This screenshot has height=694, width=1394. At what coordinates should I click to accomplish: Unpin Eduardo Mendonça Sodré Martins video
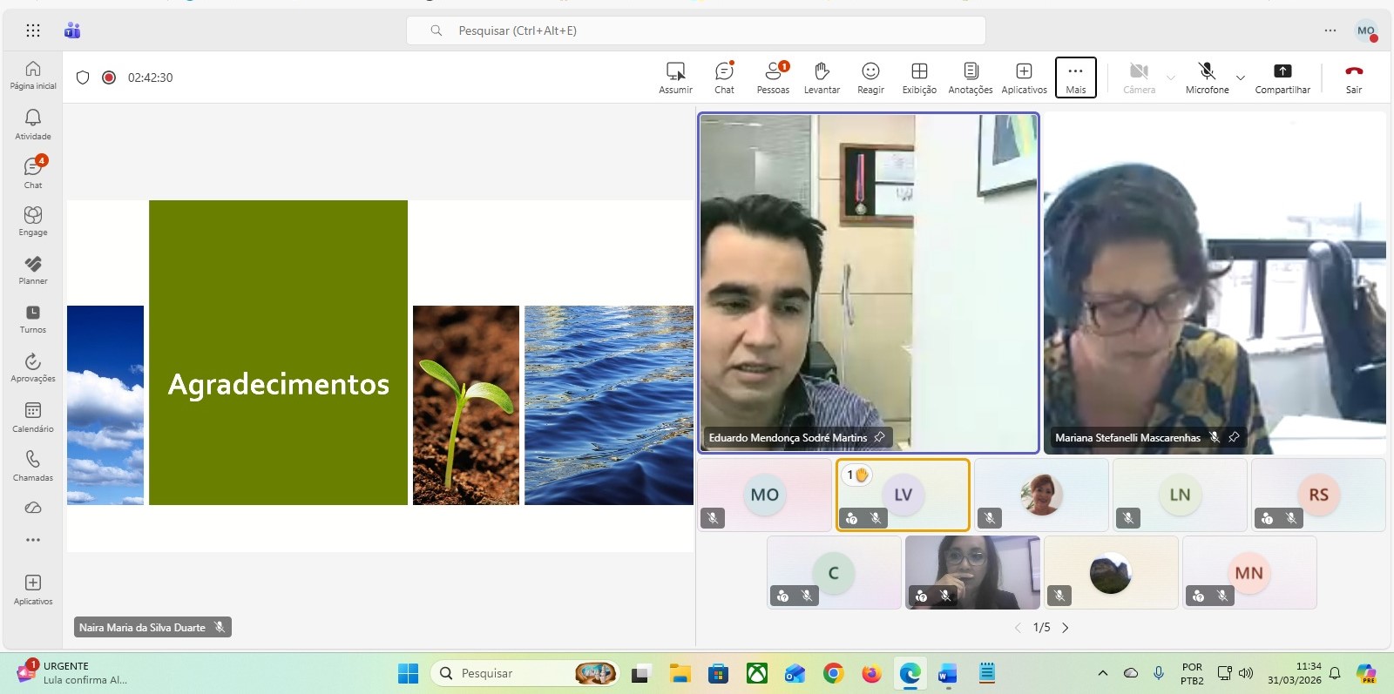[879, 437]
